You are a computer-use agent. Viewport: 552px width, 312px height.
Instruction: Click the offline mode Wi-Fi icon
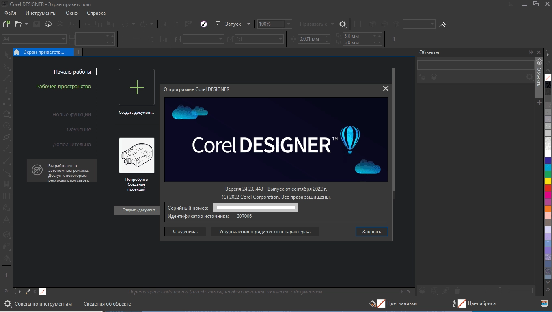click(x=38, y=171)
